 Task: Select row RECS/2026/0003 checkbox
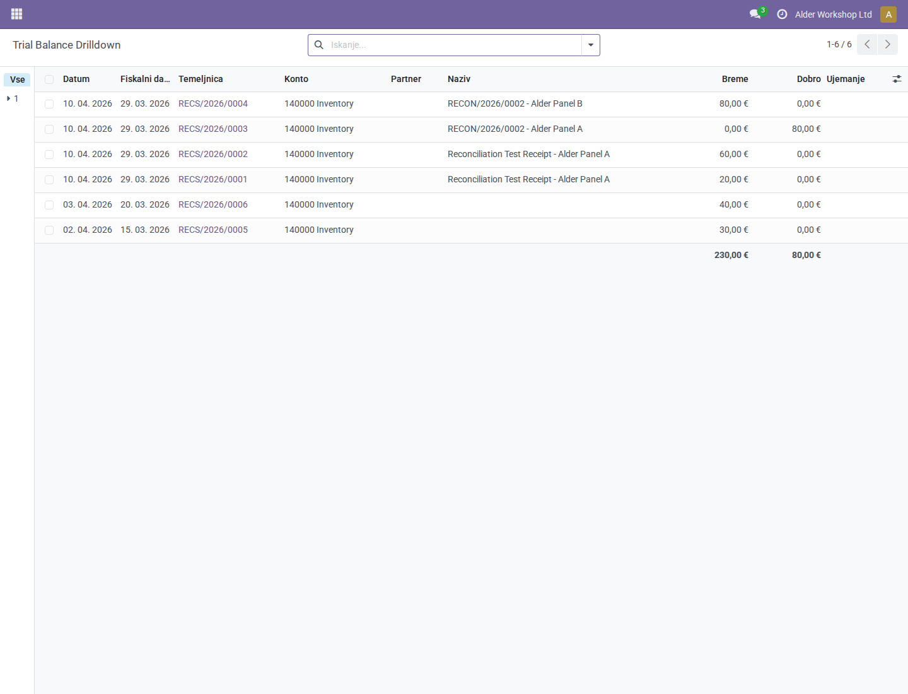point(49,129)
